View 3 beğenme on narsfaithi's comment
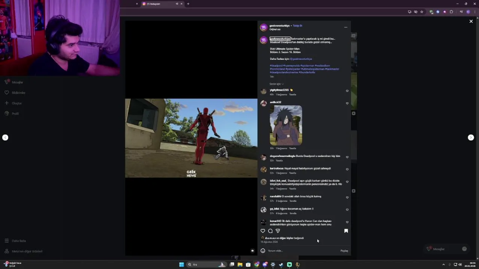Viewport: 479px width, 269px height. 281,201
